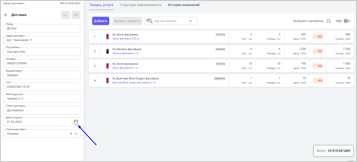Click the М_Мелена black product image
Screen dimensions: 357x162
[x=107, y=51]
